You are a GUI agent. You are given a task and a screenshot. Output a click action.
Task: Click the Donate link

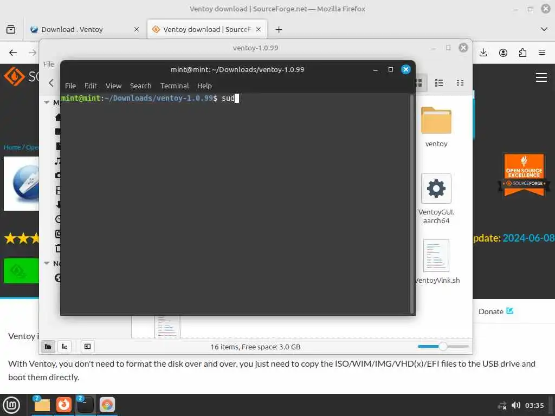[495, 311]
